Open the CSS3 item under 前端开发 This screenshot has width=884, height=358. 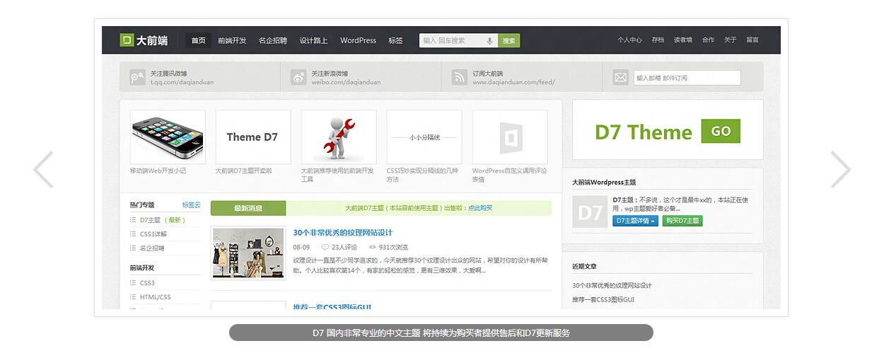[147, 283]
